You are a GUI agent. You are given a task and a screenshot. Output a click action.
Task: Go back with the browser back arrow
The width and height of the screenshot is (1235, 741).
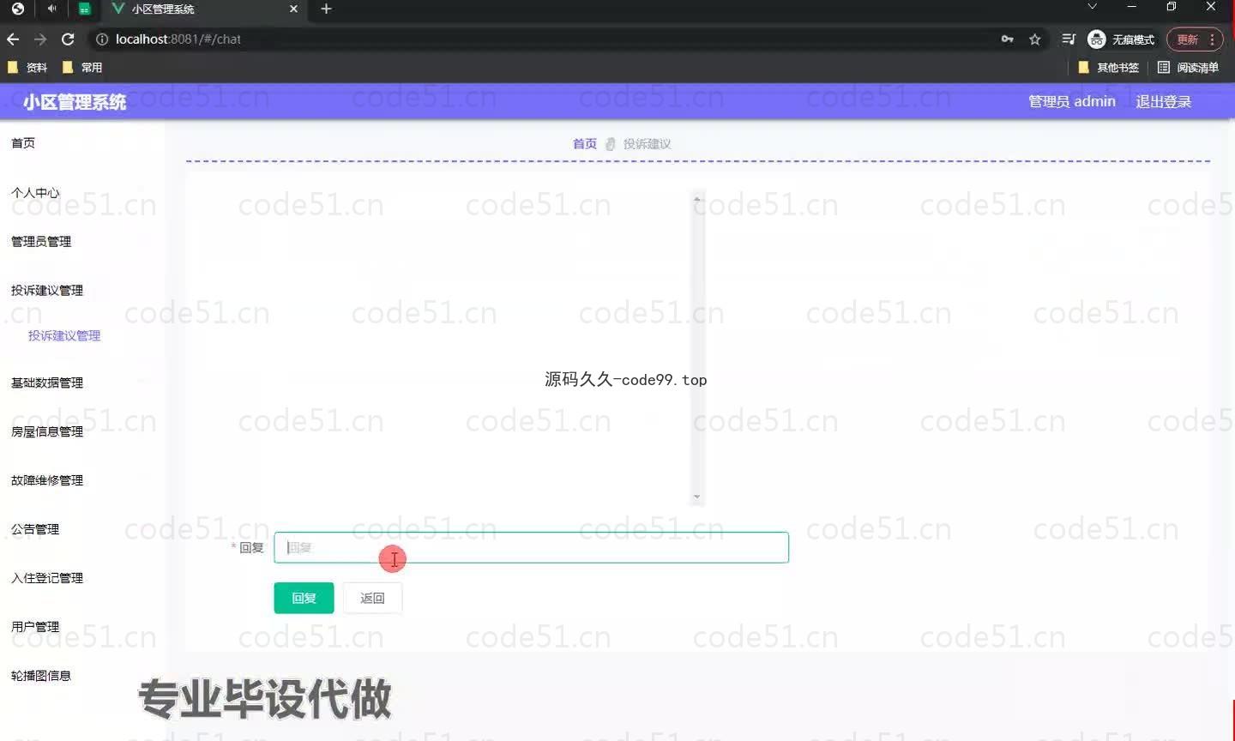[13, 39]
